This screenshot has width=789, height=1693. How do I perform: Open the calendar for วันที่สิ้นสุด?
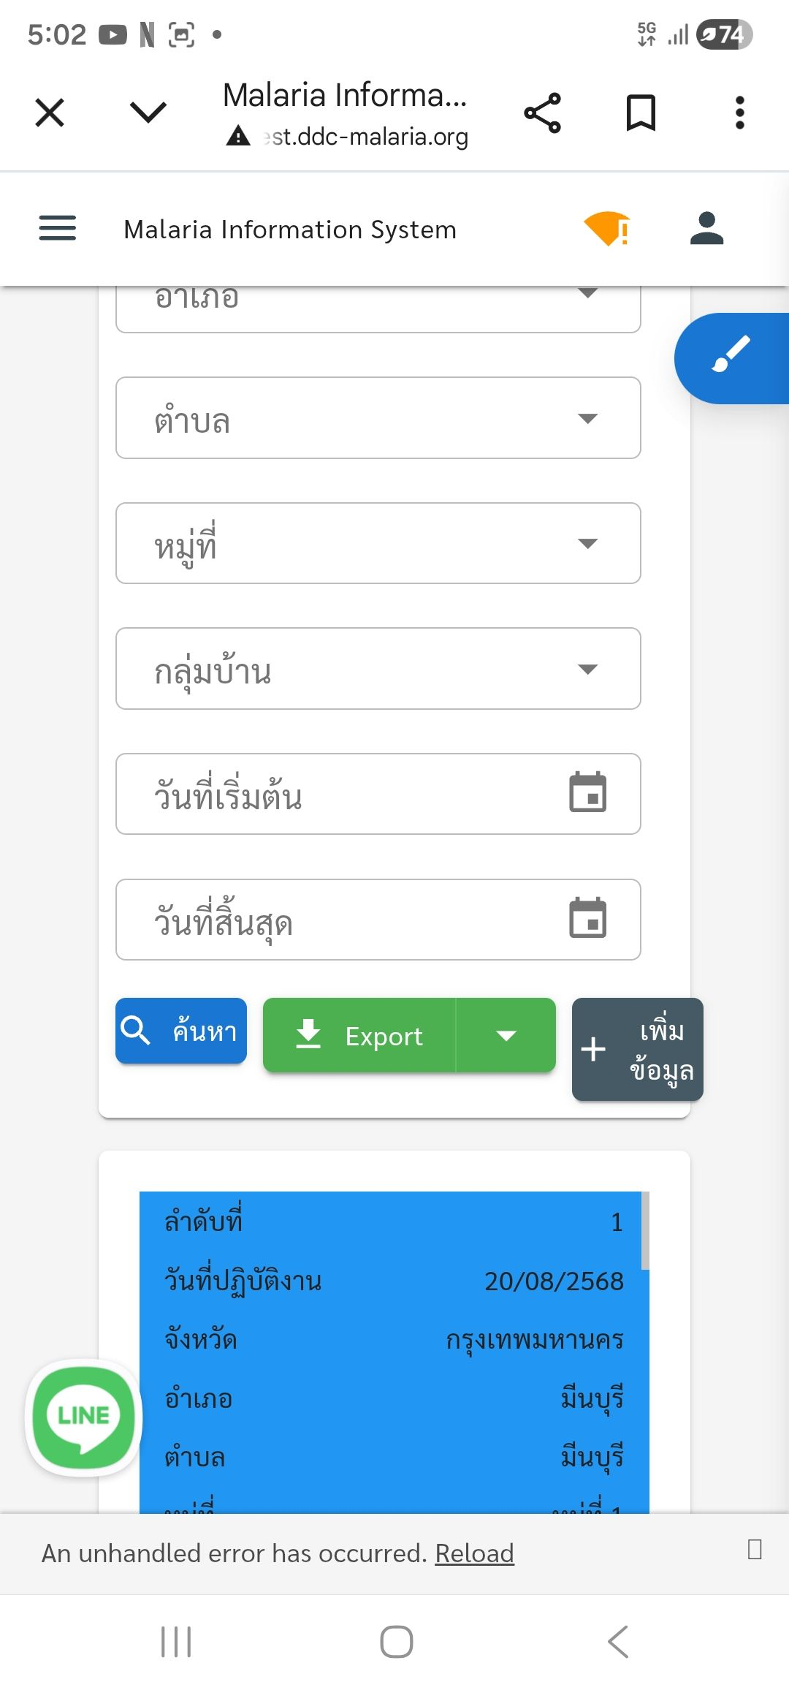(587, 918)
